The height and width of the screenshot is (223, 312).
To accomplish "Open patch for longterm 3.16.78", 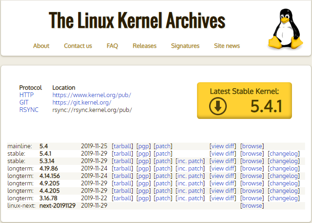I will point(163,198).
